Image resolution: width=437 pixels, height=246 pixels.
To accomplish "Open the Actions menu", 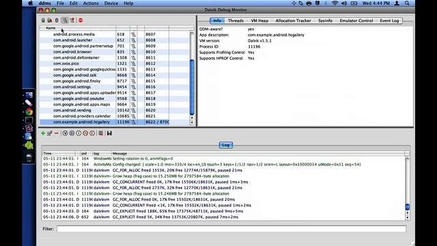I will (91, 3).
